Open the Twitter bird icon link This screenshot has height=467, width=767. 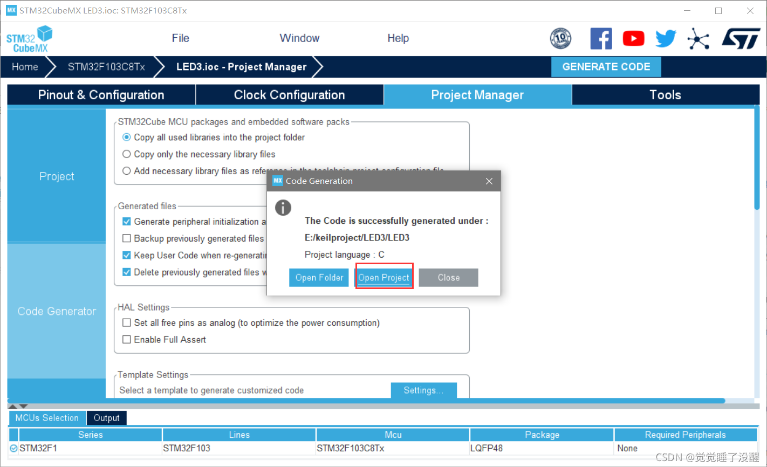[x=666, y=39]
